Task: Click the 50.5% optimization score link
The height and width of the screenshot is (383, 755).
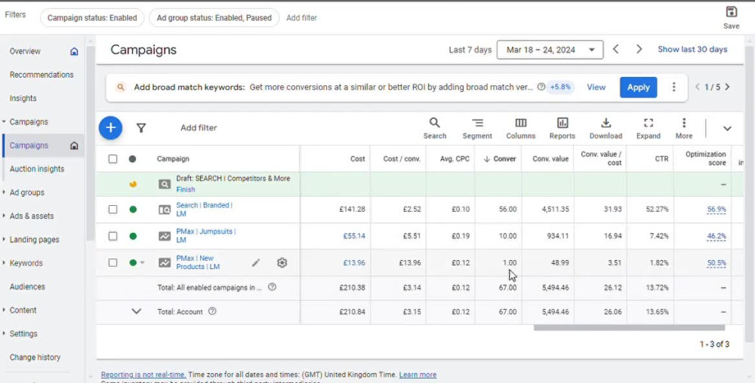Action: pos(716,263)
